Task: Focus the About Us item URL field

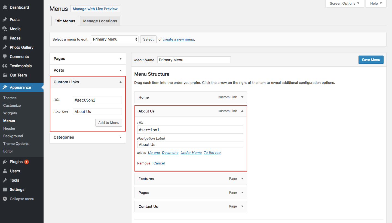Action: [190, 130]
